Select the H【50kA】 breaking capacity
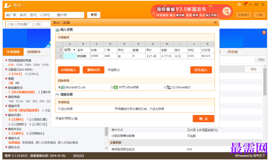Screen dimensions: 275x161 [32, 74]
